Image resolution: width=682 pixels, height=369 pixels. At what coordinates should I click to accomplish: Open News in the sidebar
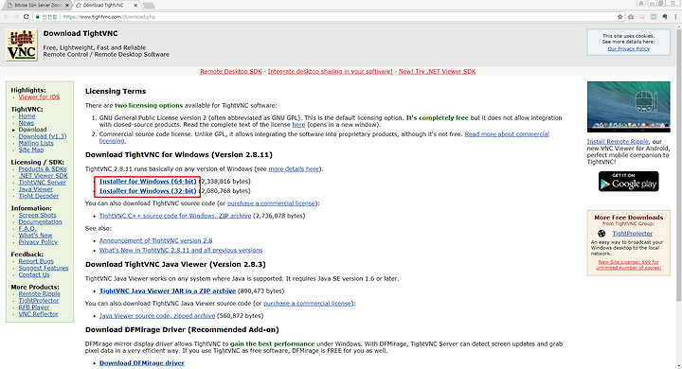click(x=27, y=123)
